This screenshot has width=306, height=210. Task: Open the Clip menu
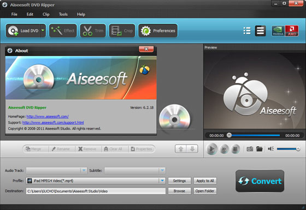pos(46,14)
